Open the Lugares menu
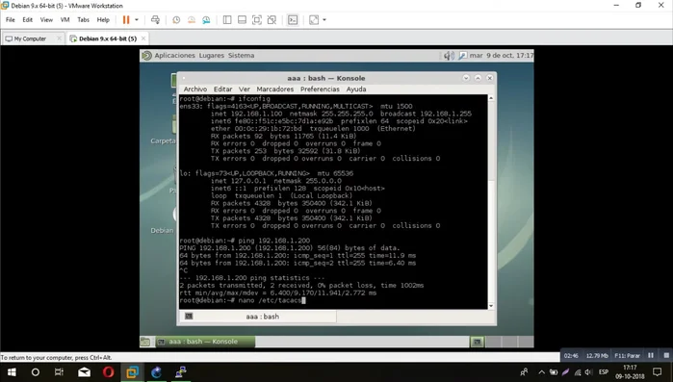The height and width of the screenshot is (382, 673). (x=212, y=55)
